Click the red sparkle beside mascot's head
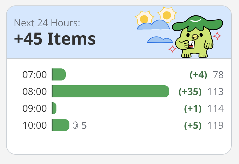239x164 pixels. click(217, 36)
